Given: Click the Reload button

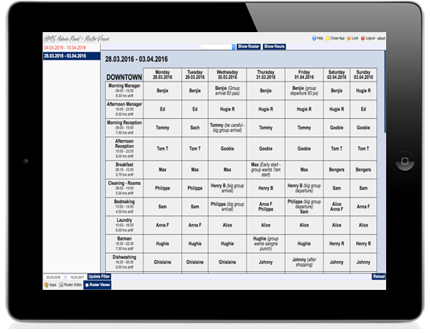Looking at the screenshot, I should 379,277.
